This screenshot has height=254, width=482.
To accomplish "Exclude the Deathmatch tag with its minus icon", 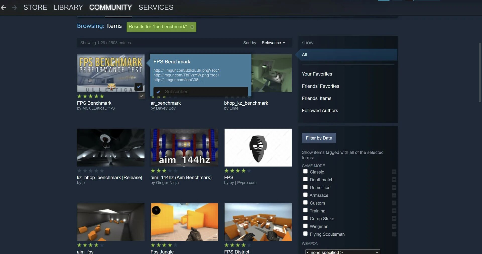I will 394,180.
